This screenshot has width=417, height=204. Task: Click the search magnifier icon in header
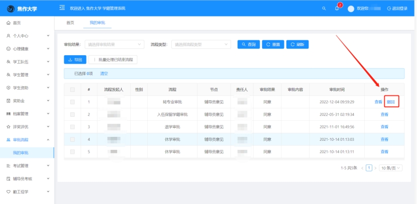click(324, 9)
